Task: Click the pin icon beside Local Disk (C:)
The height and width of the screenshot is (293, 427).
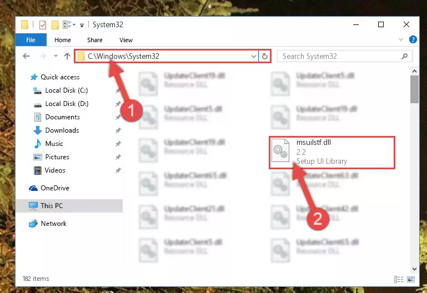Action: coord(118,90)
